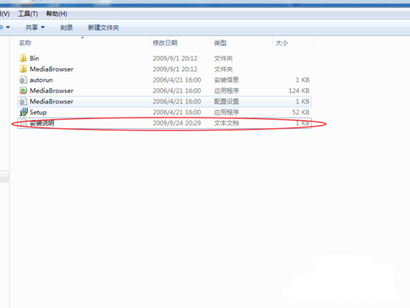Screen dimensions: 410x308
Task: Expand the 共享 dropdown in toolbar
Action: coord(35,27)
